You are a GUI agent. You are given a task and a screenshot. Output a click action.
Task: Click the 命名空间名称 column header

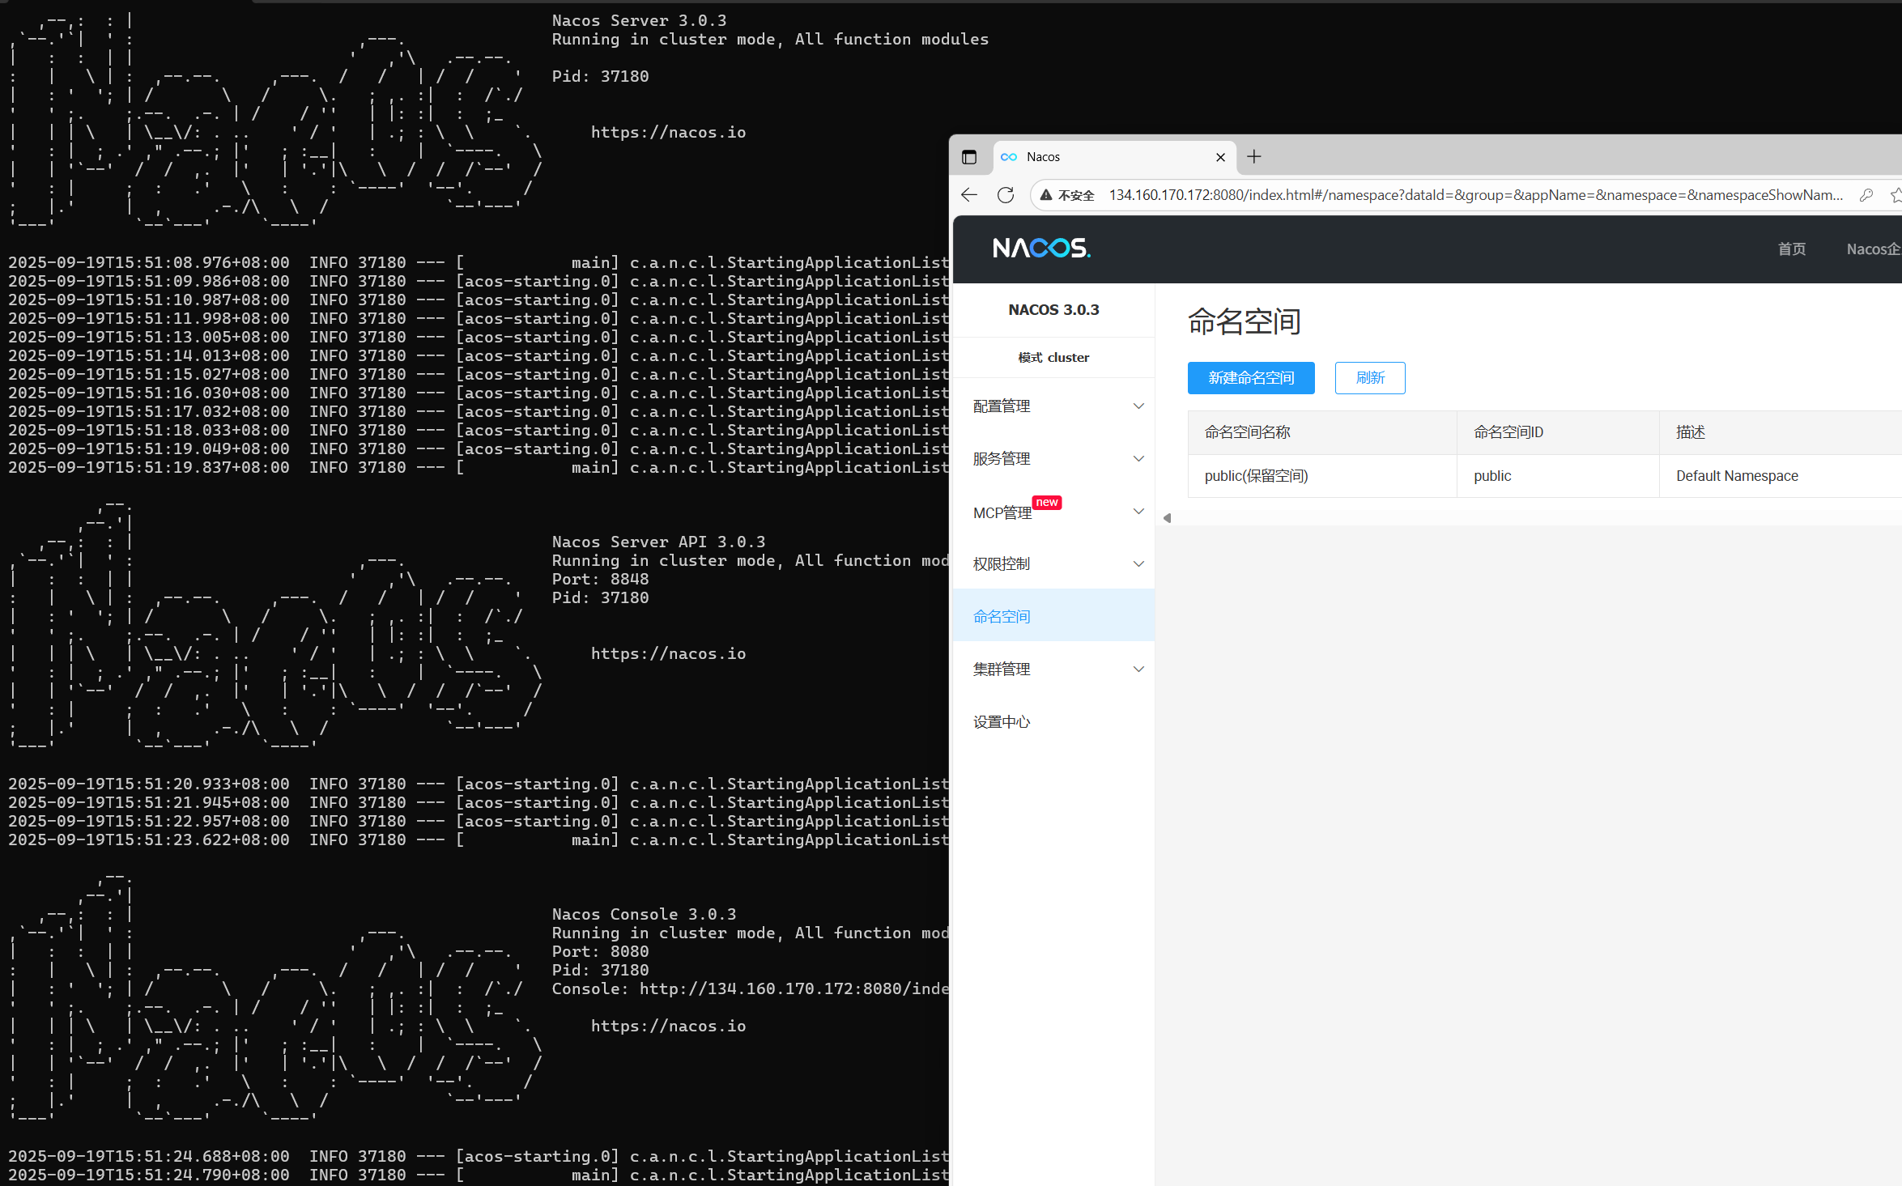(1322, 432)
